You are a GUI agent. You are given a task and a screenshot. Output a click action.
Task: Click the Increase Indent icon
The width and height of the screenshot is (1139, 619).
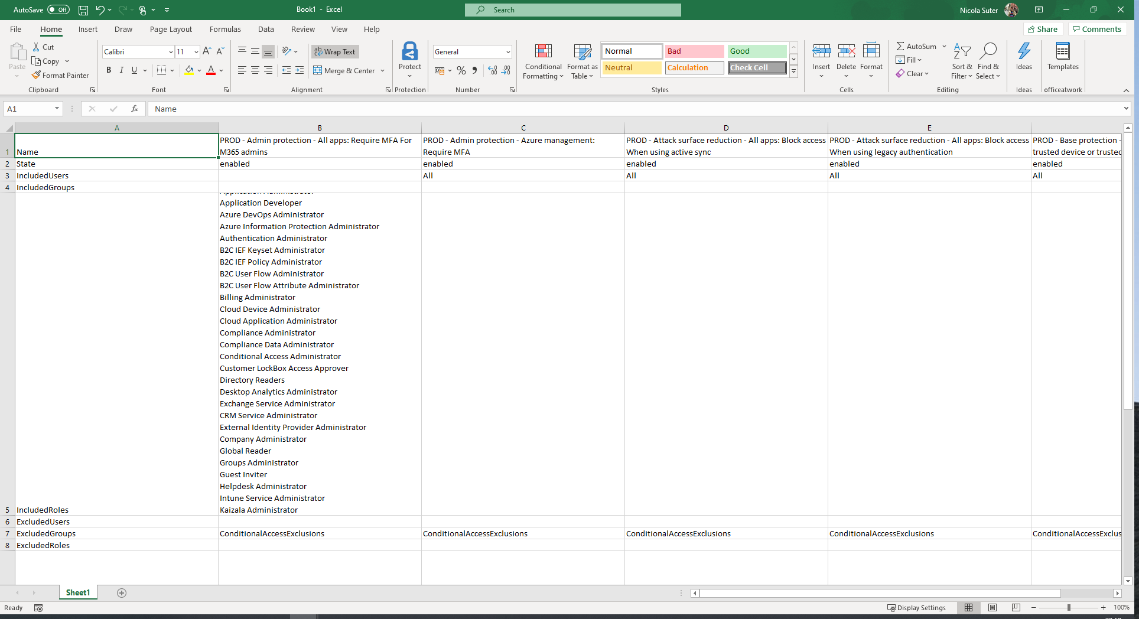300,70
